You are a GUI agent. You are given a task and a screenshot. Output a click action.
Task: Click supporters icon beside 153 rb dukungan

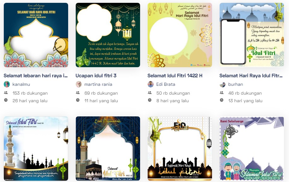(x=6, y=93)
